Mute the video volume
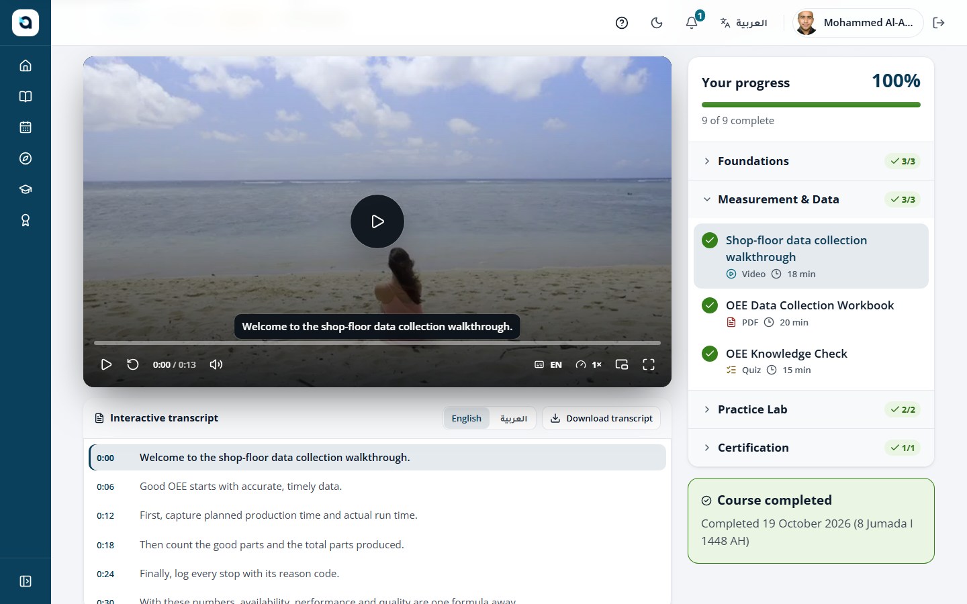 216,364
